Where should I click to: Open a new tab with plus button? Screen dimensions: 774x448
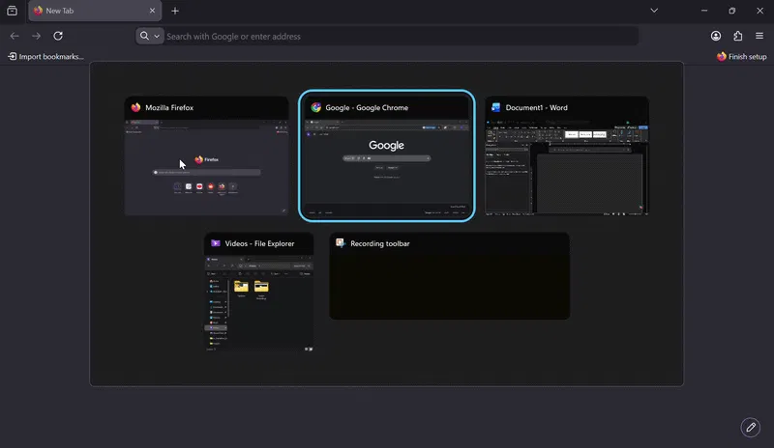[175, 11]
